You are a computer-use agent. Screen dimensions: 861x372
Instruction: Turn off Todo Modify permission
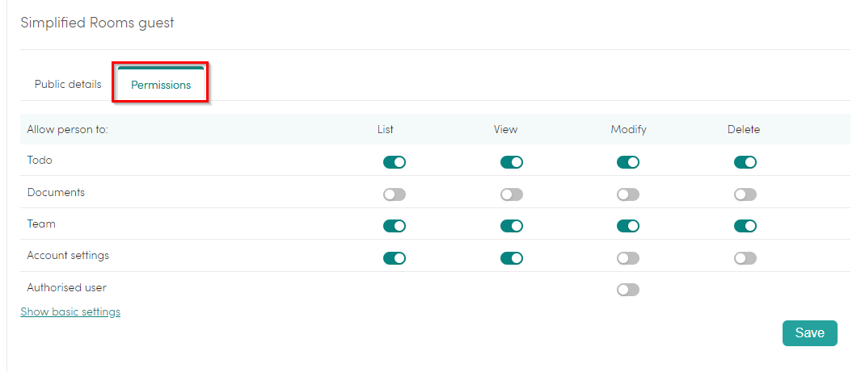628,162
